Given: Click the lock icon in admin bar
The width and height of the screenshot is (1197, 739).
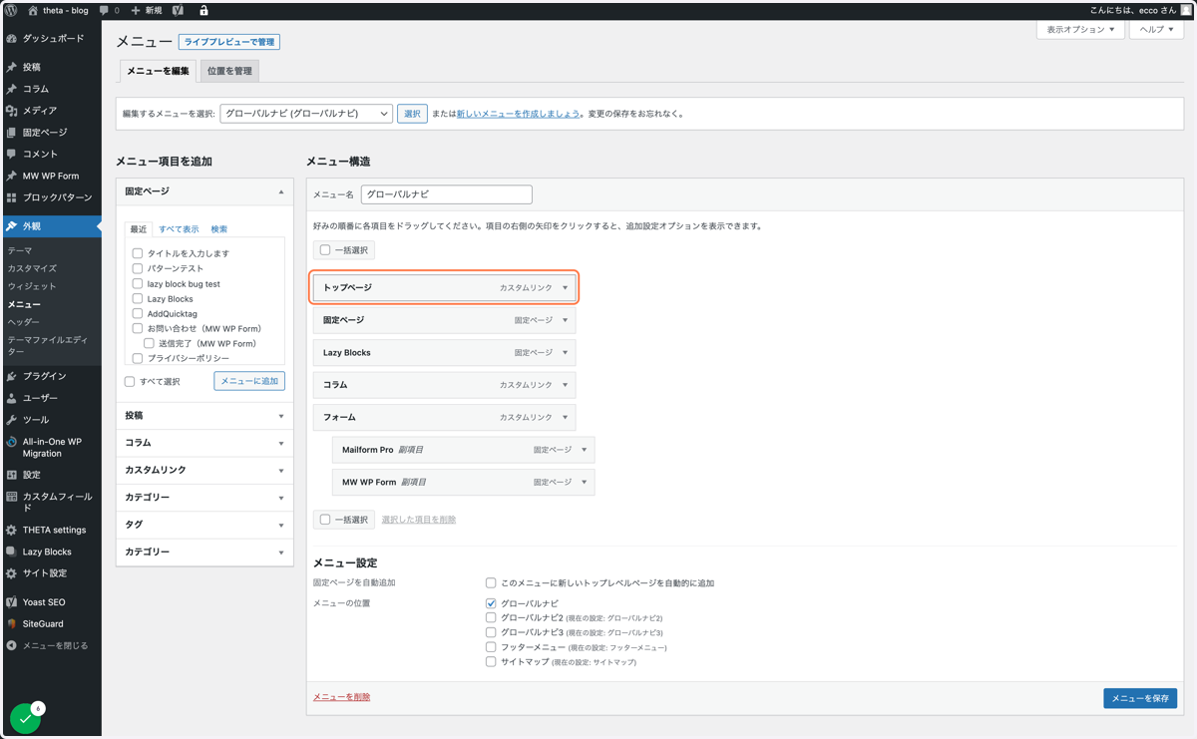Looking at the screenshot, I should click(x=203, y=10).
